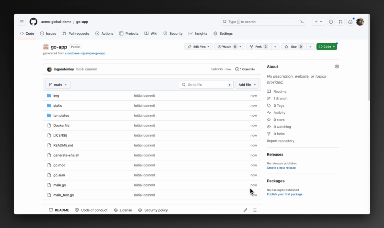The image size is (384, 228).
Task: Click the About settings gear icon
Action: [x=337, y=67]
